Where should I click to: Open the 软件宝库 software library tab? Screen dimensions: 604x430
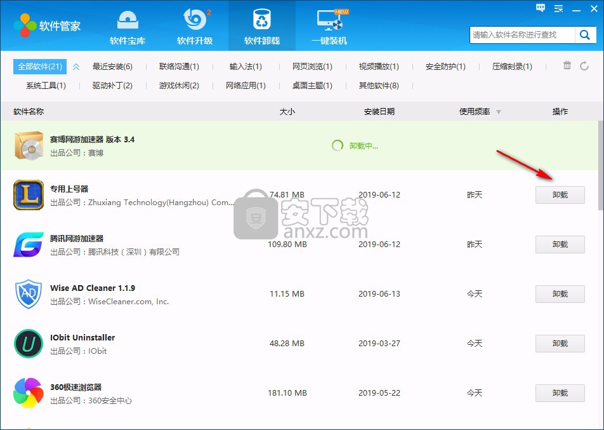[128, 26]
